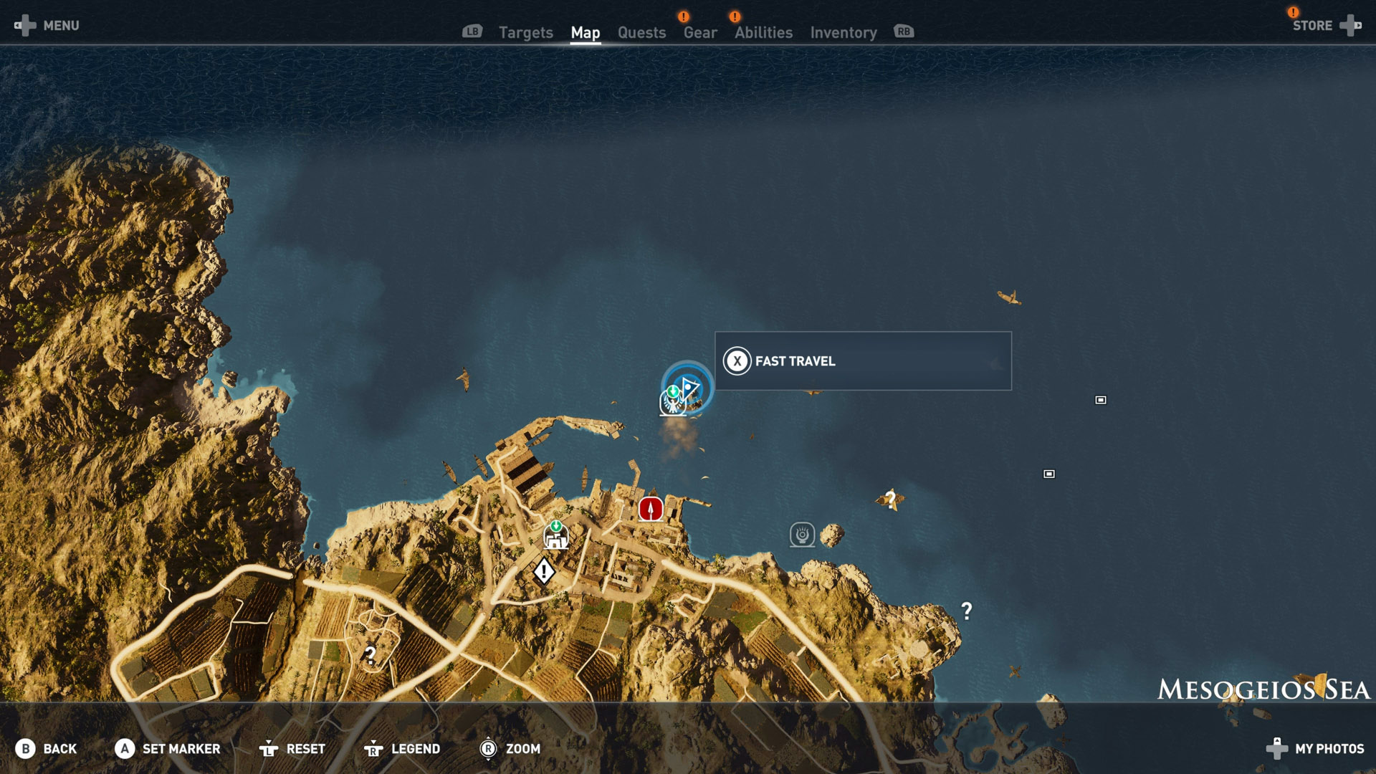Open the Gear tab
Viewport: 1376px width, 774px height.
699,32
